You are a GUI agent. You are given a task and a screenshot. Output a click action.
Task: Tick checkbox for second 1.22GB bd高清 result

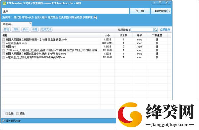[x=3, y=54]
